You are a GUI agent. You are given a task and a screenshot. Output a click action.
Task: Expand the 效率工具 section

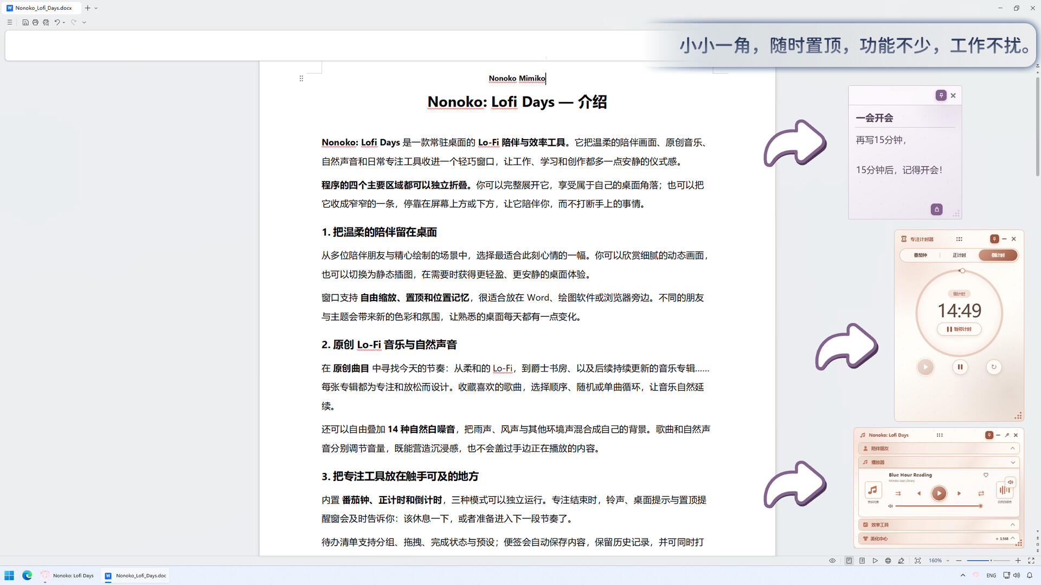(x=939, y=525)
